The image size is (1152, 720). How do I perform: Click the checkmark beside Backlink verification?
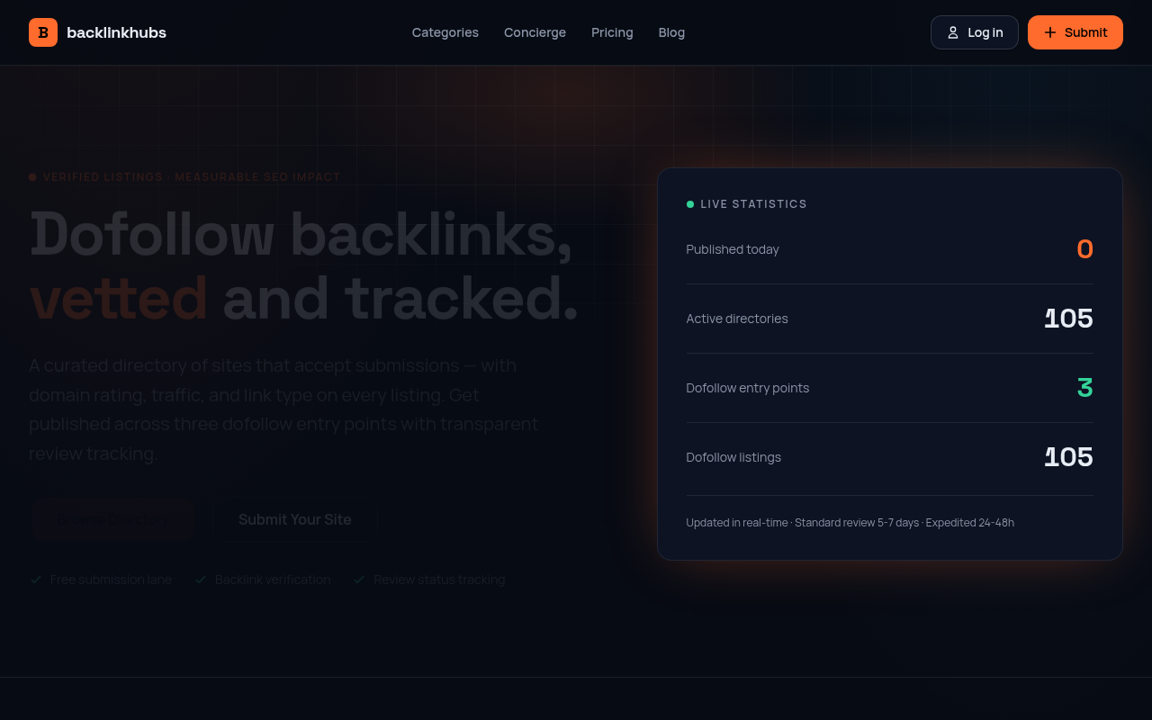[201, 580]
